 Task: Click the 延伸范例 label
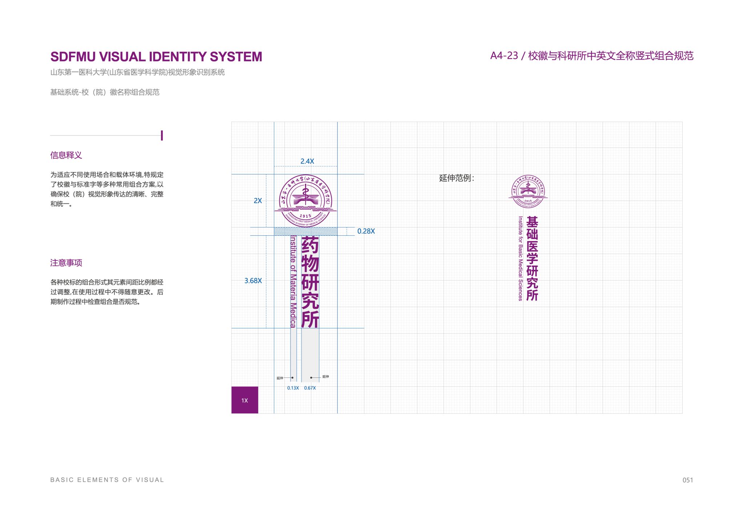pyautogui.click(x=456, y=178)
